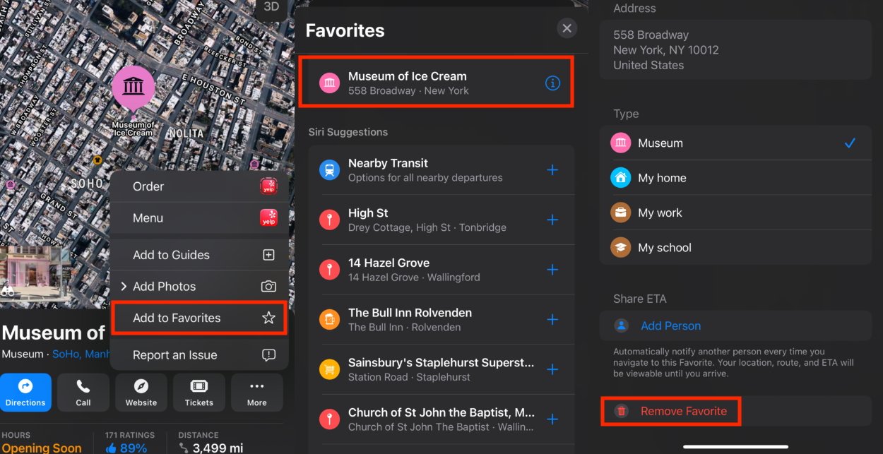This screenshot has height=454, width=883.
Task: Add The Bull Inn Rolvenden plus icon
Action: click(552, 320)
